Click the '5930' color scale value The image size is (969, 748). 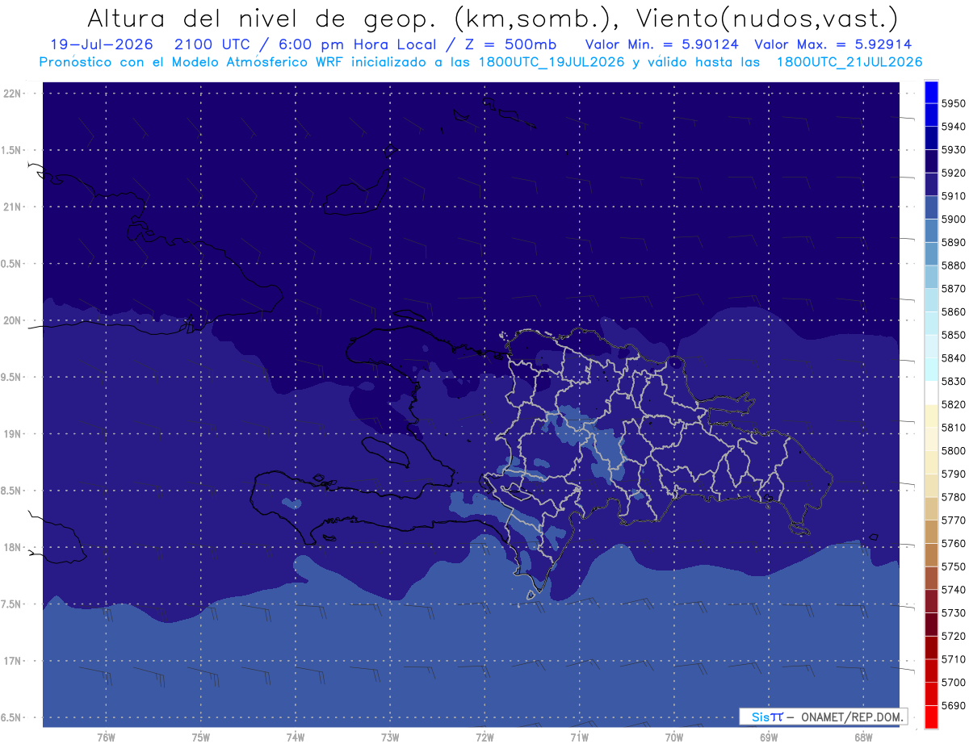click(x=954, y=150)
